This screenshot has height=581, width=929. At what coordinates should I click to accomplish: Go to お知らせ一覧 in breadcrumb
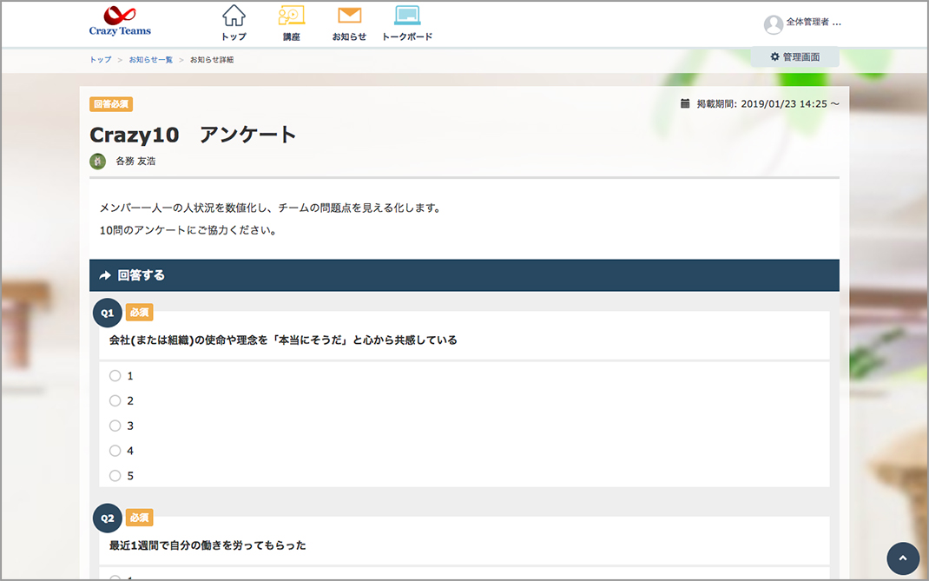point(150,60)
